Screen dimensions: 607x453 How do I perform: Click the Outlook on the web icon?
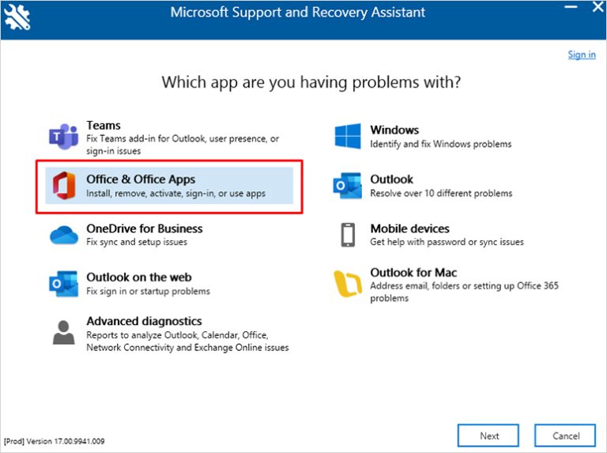(63, 283)
